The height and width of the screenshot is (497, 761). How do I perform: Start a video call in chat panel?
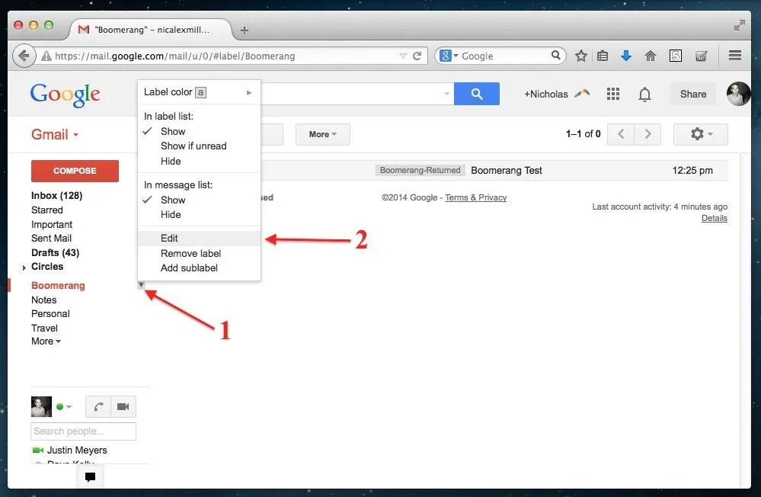click(x=123, y=406)
